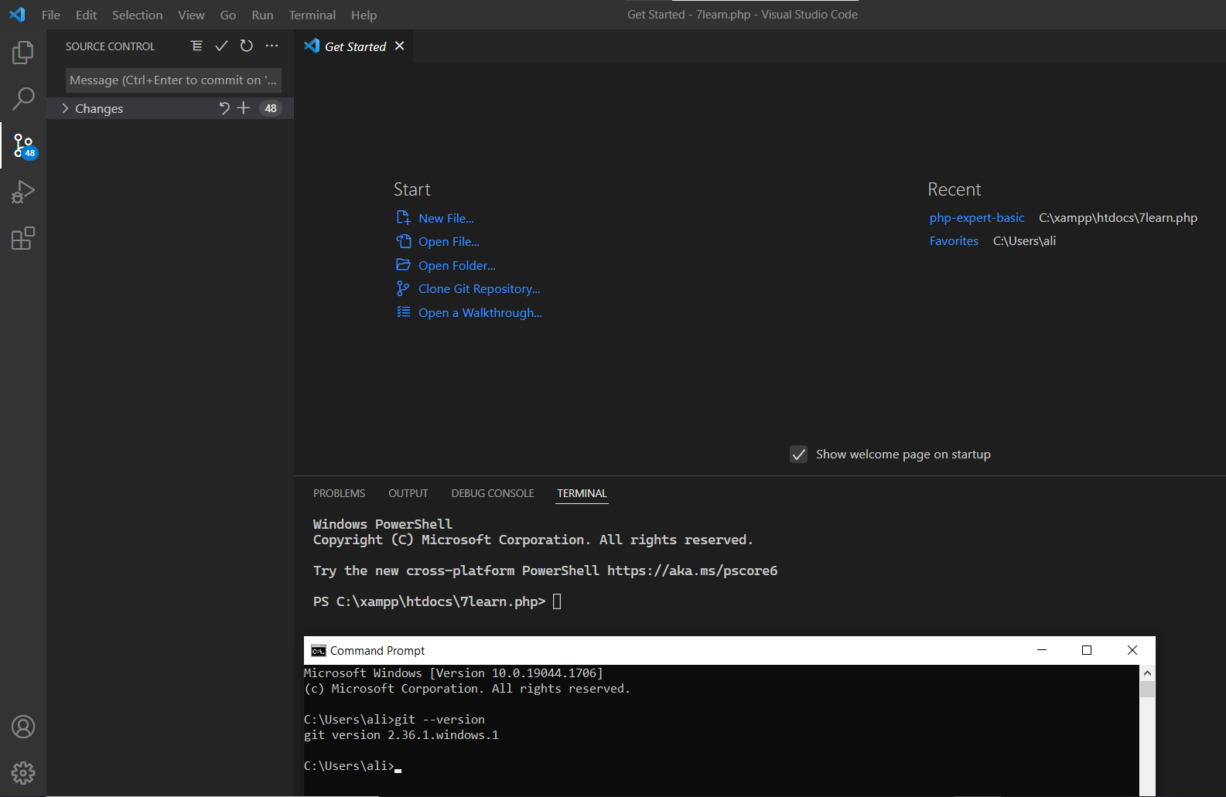Open the Go menu
Screen dimensions: 1226x797
point(228,15)
